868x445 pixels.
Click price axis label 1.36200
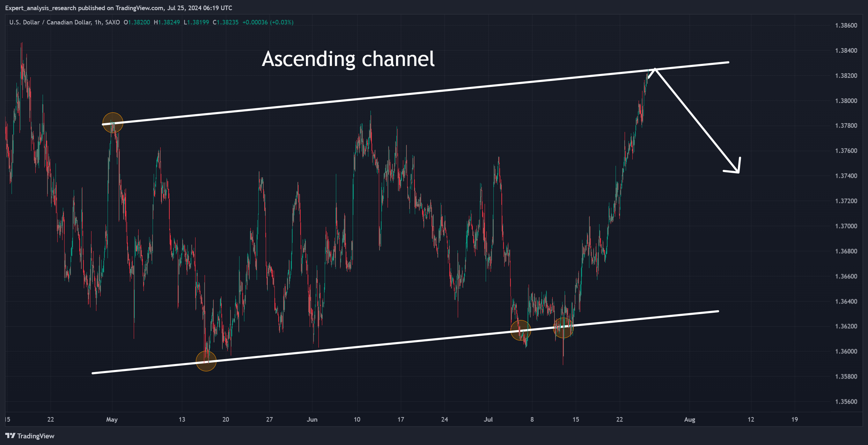click(846, 326)
